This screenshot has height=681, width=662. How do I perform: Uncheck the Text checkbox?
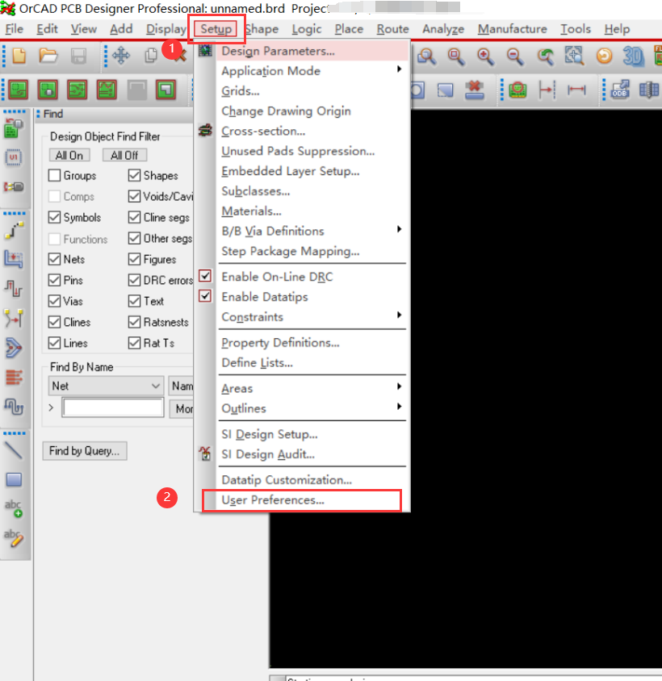click(x=134, y=301)
